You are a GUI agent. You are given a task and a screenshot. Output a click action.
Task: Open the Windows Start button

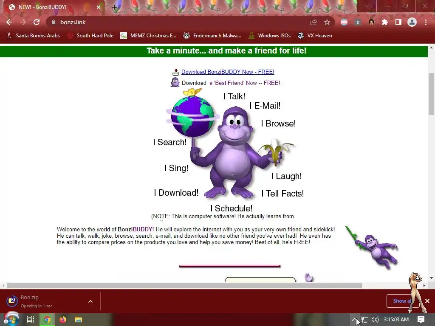(x=11, y=320)
